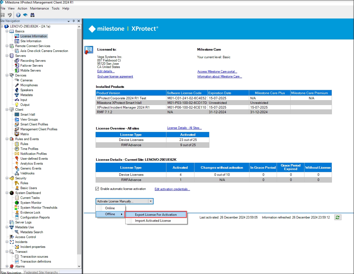354x274 pixels.
Task: Open the Activate License Manually dropdown
Action: point(150,201)
